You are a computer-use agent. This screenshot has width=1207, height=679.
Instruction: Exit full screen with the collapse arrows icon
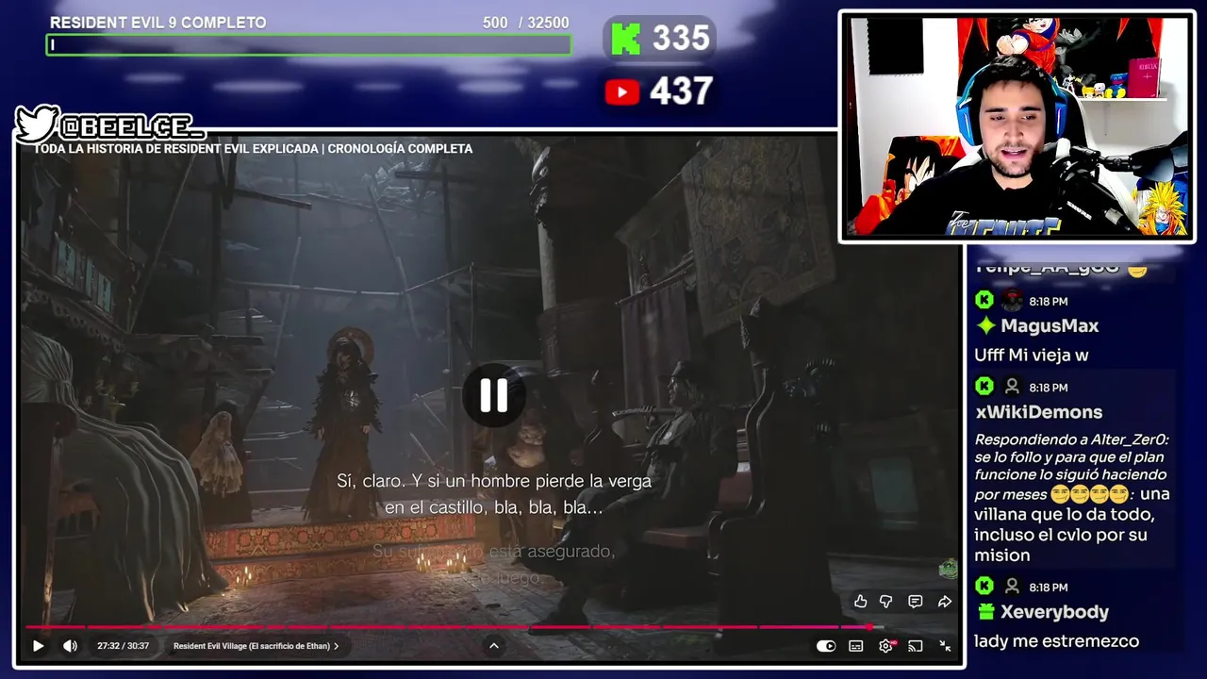click(x=945, y=646)
